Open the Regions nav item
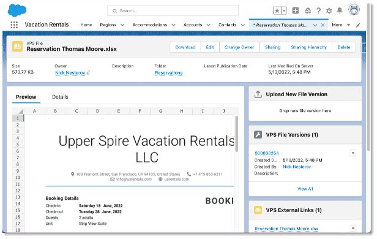Screen dimensions: 377x239 pos(108,25)
